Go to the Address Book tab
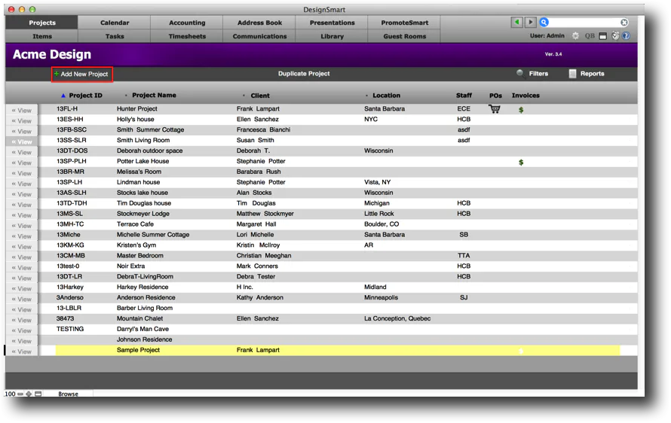The width and height of the screenshot is (671, 423). (260, 23)
